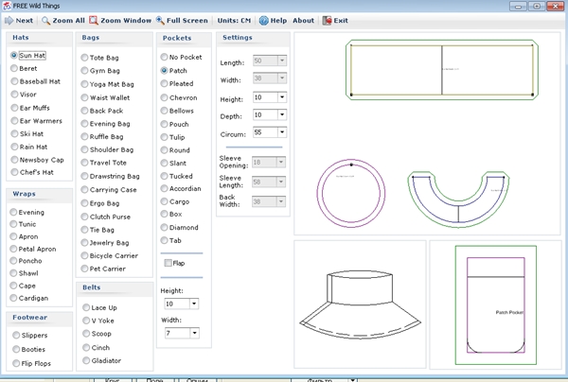Switch to Full Screen view icon
Viewport: 568px width, 382px height.
click(x=161, y=20)
